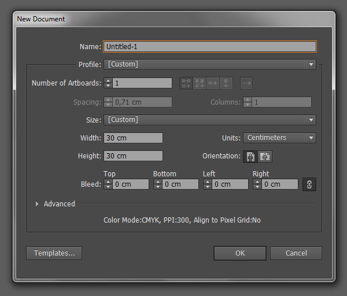Click the Columns field
Image resolution: width=347 pixels, height=296 pixels.
point(282,102)
